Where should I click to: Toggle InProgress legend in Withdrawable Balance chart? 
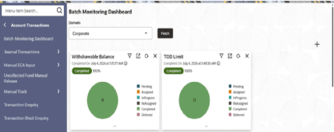click(146, 98)
